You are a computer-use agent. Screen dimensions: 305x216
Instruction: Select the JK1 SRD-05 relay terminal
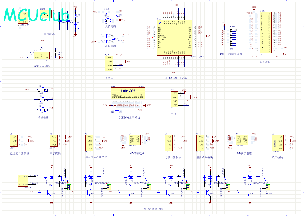click(x=267, y=187)
